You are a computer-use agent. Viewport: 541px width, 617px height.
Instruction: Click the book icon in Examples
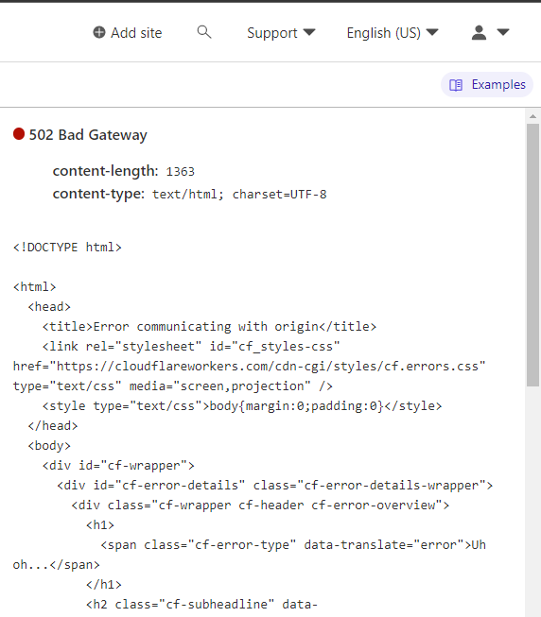(x=456, y=85)
